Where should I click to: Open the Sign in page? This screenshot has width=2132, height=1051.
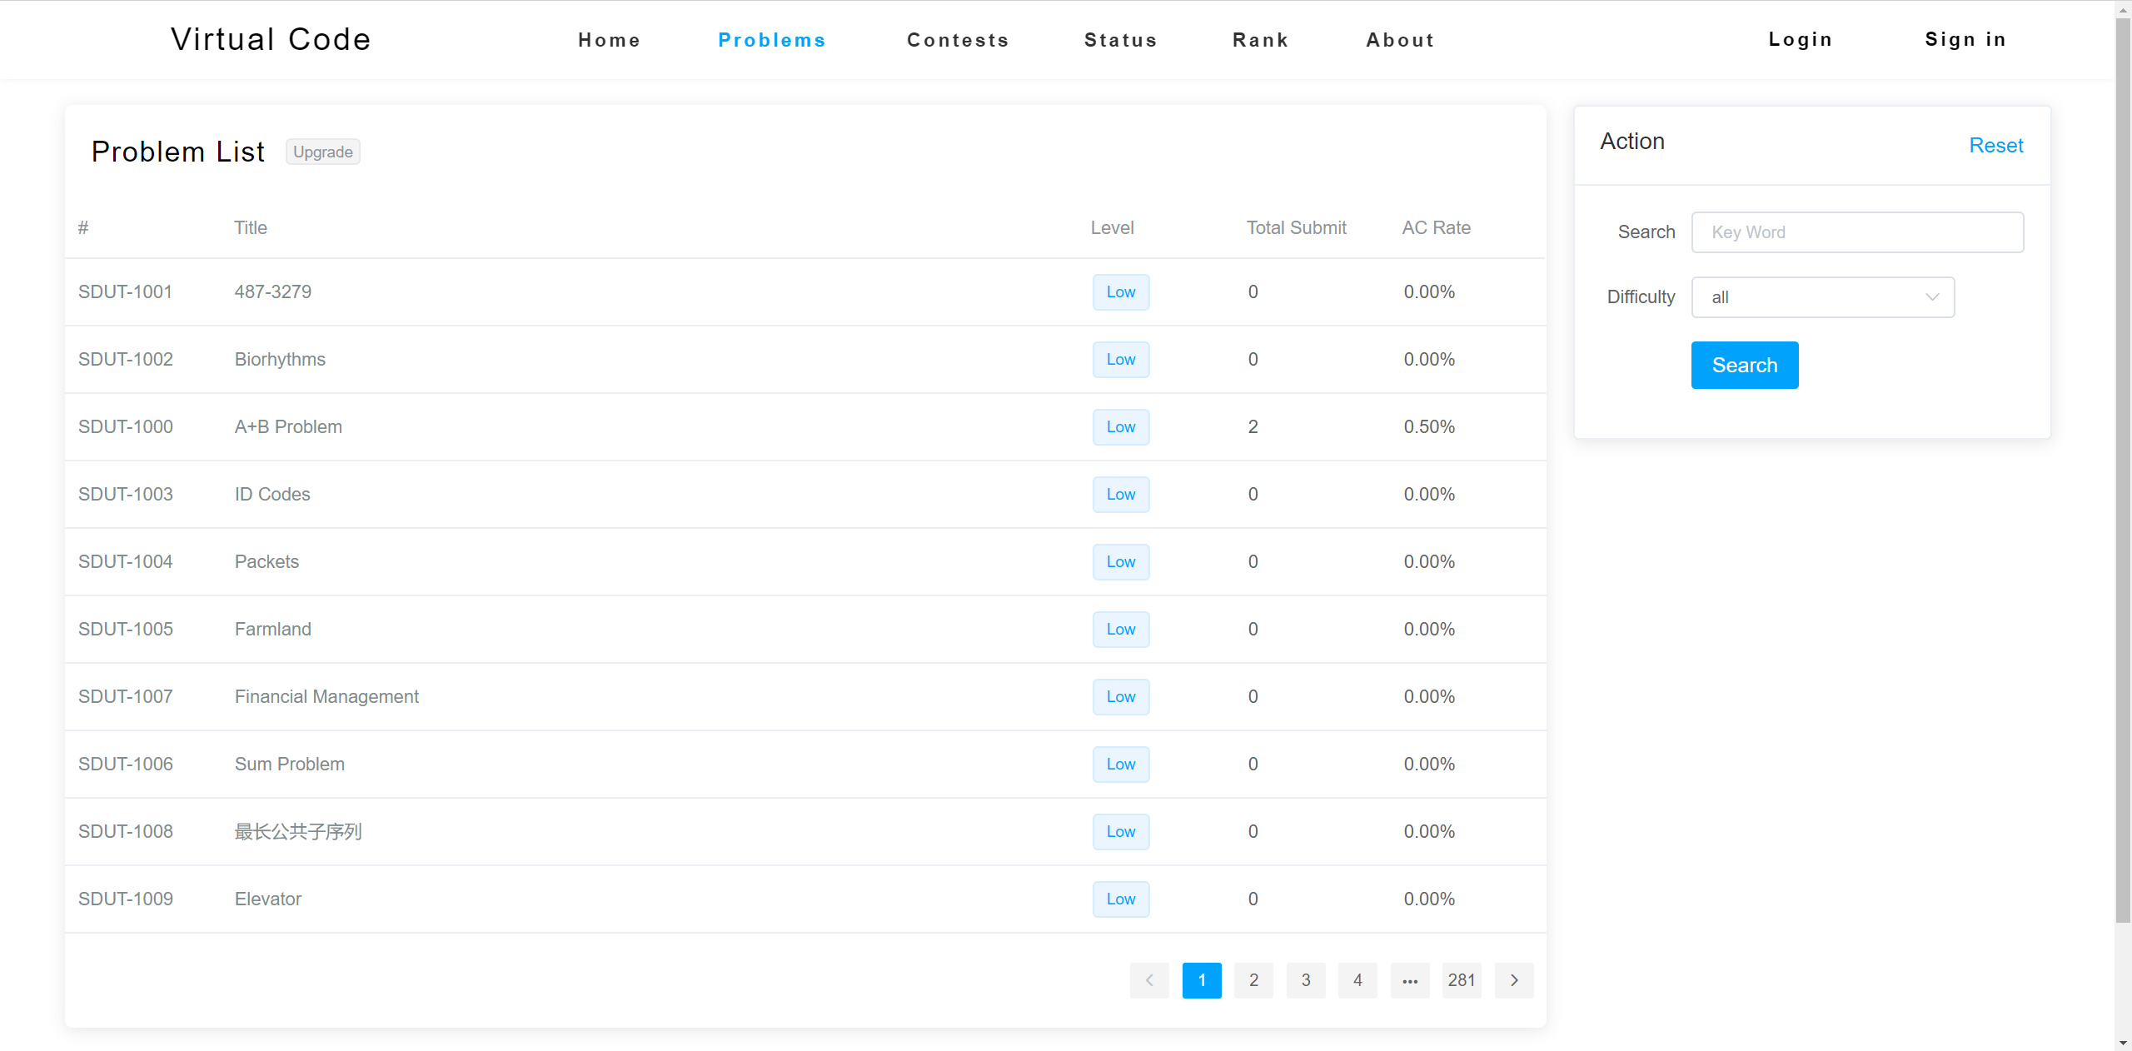click(1965, 40)
